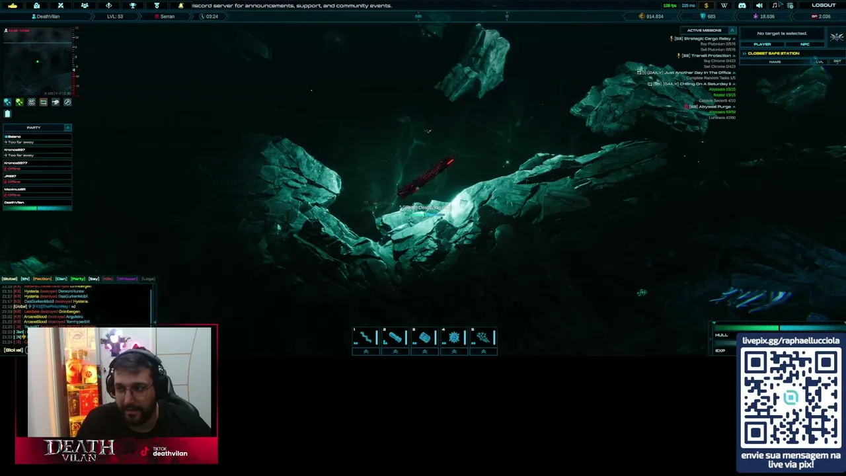Image resolution: width=846 pixels, height=476 pixels.
Task: Sort target list by DST
Action: point(837,61)
